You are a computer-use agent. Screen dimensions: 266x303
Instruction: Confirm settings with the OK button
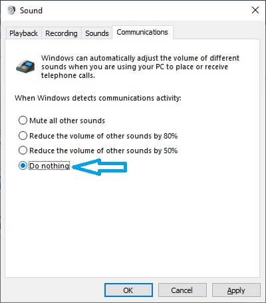pyautogui.click(x=128, y=290)
